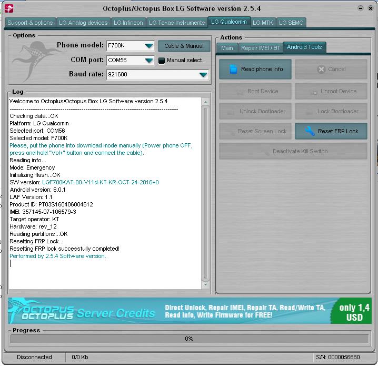The image size is (378, 366).
Task: Click the Cable & Manual button
Action: (x=184, y=46)
